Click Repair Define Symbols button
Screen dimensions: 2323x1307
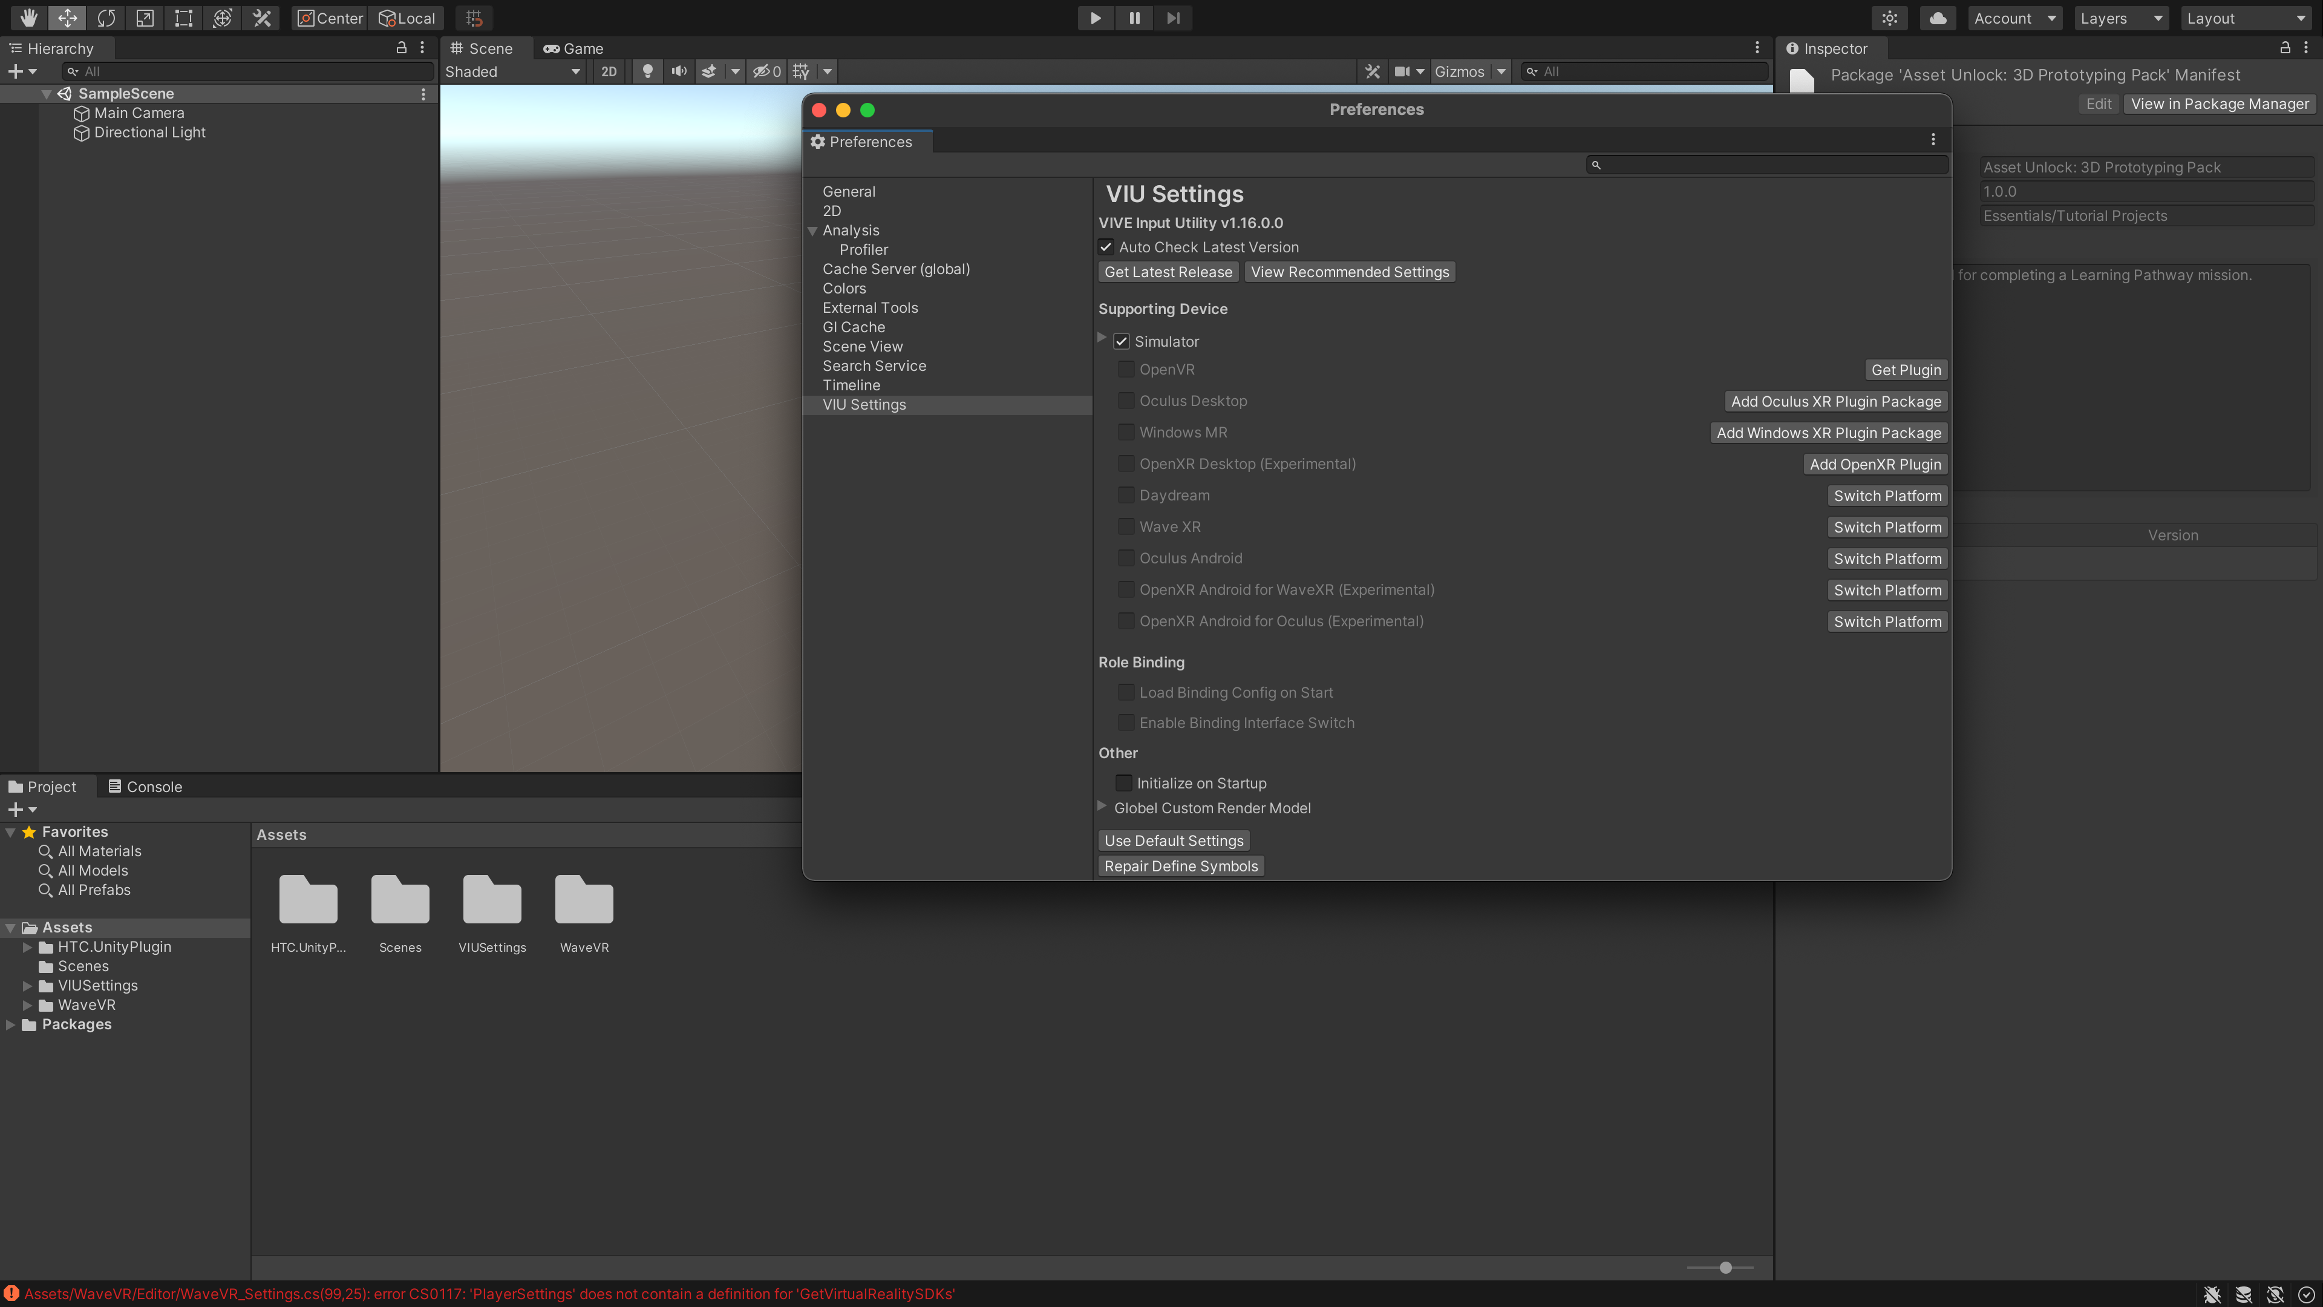(x=1180, y=866)
